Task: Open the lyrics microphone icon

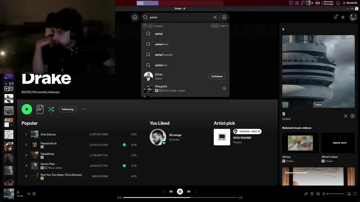Action: (x=306, y=194)
